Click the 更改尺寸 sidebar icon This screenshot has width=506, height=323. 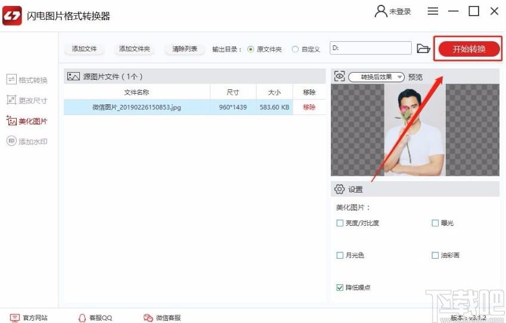11,100
